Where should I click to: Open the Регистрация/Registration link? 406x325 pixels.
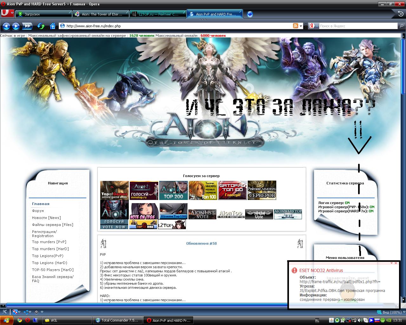[44, 234]
